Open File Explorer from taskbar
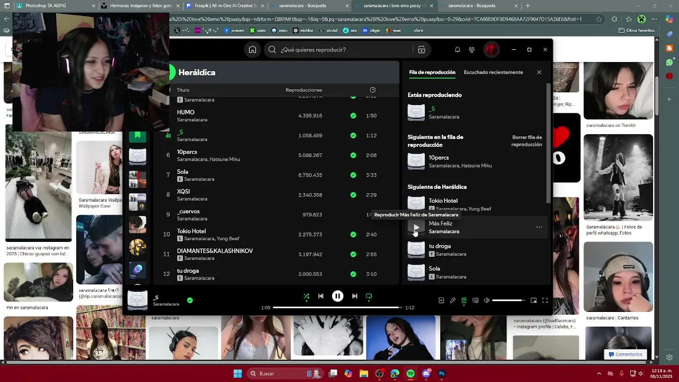Screen dimensions: 679x382 pyautogui.click(x=364, y=374)
